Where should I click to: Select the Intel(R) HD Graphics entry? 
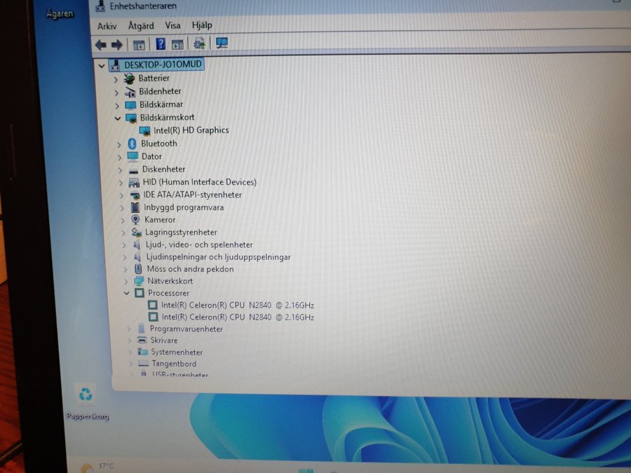[x=191, y=130]
